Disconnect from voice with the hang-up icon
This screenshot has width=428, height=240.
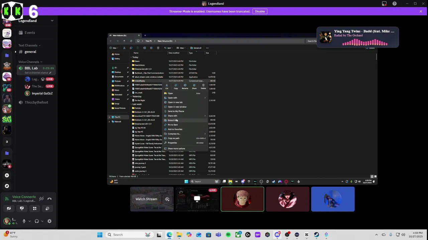point(49,199)
